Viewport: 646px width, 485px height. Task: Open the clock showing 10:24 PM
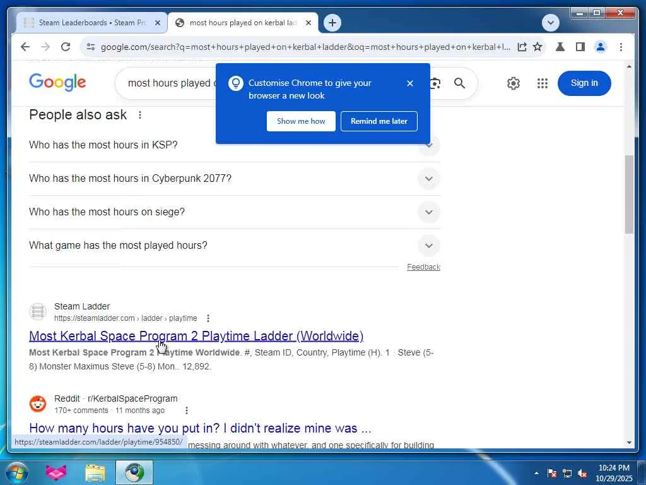614,473
